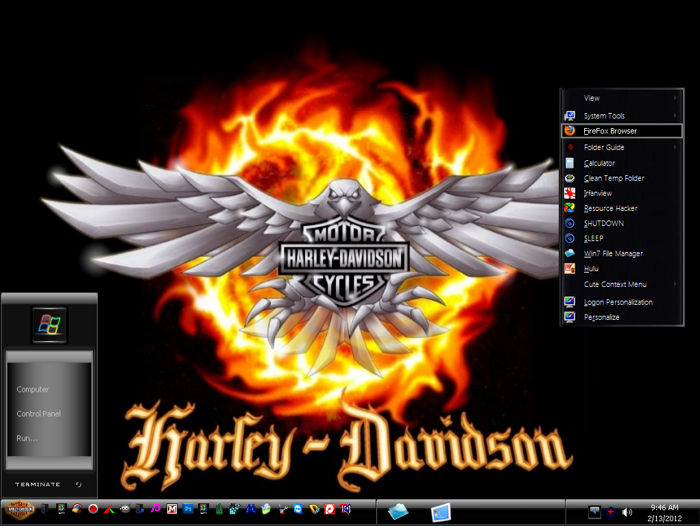Click the red M icon in quick launch
The image size is (700, 526).
172,509
